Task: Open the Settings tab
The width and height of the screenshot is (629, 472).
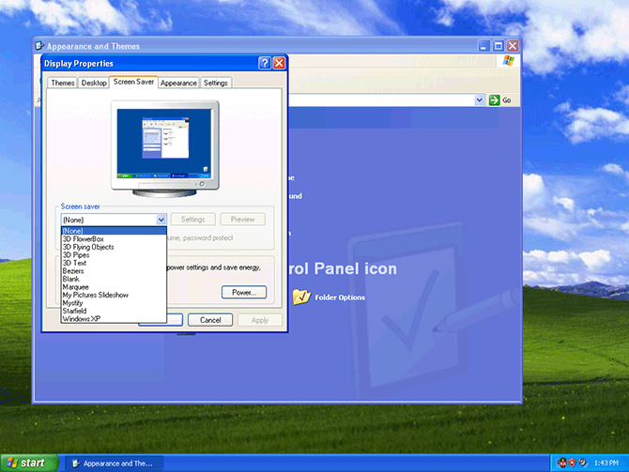Action: (x=215, y=83)
